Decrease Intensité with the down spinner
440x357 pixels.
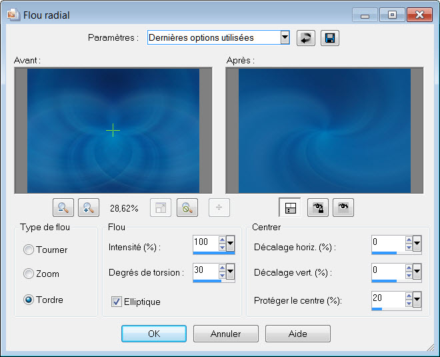click(222, 247)
